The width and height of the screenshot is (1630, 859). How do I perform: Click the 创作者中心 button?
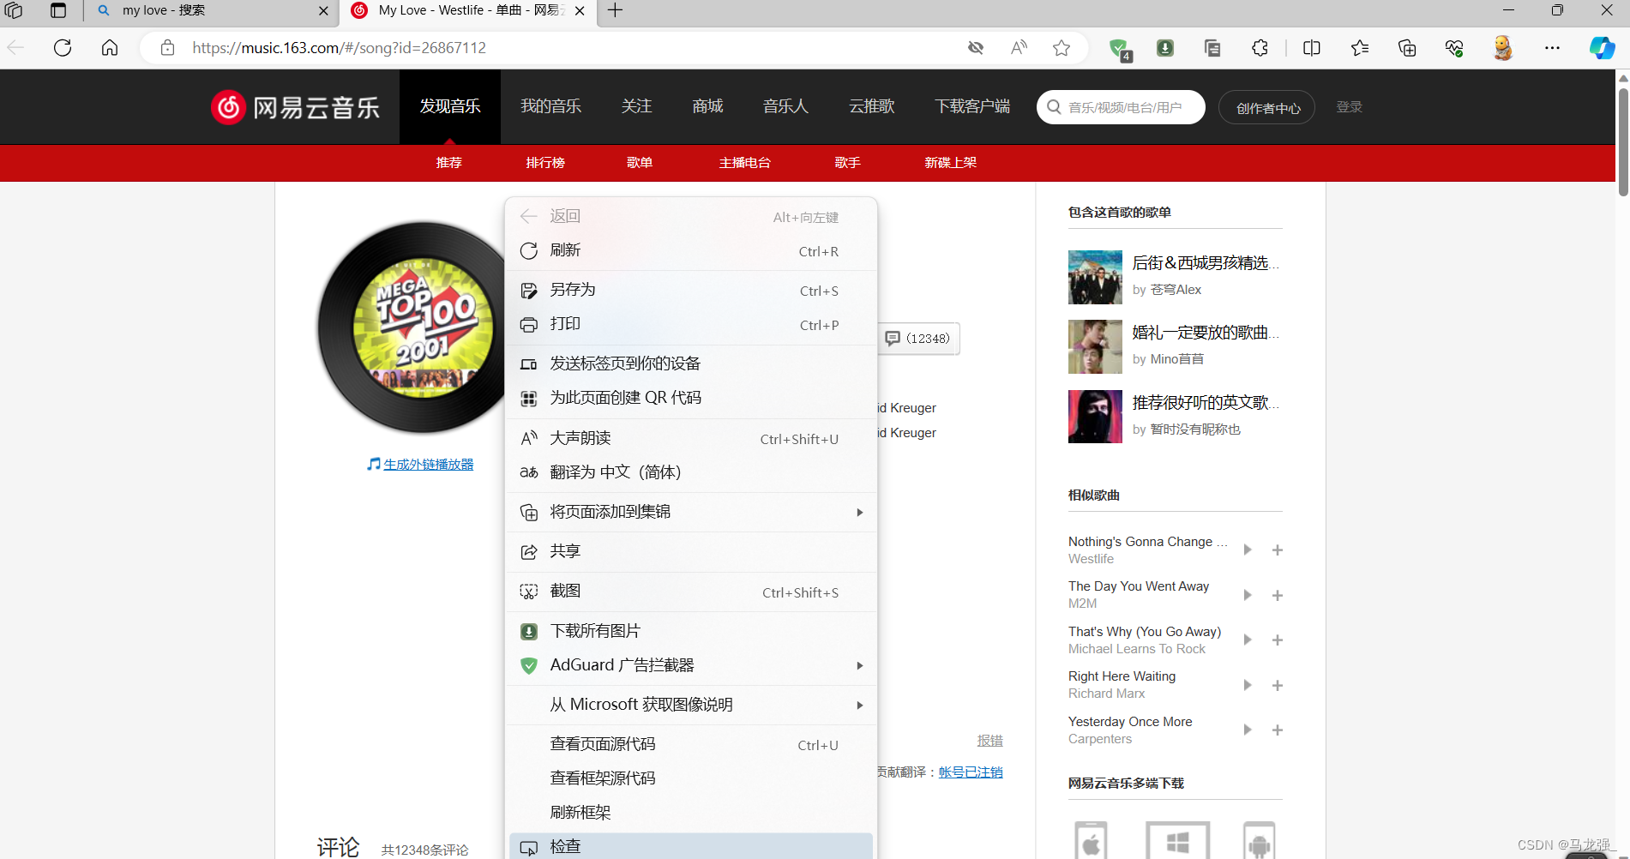[1267, 107]
